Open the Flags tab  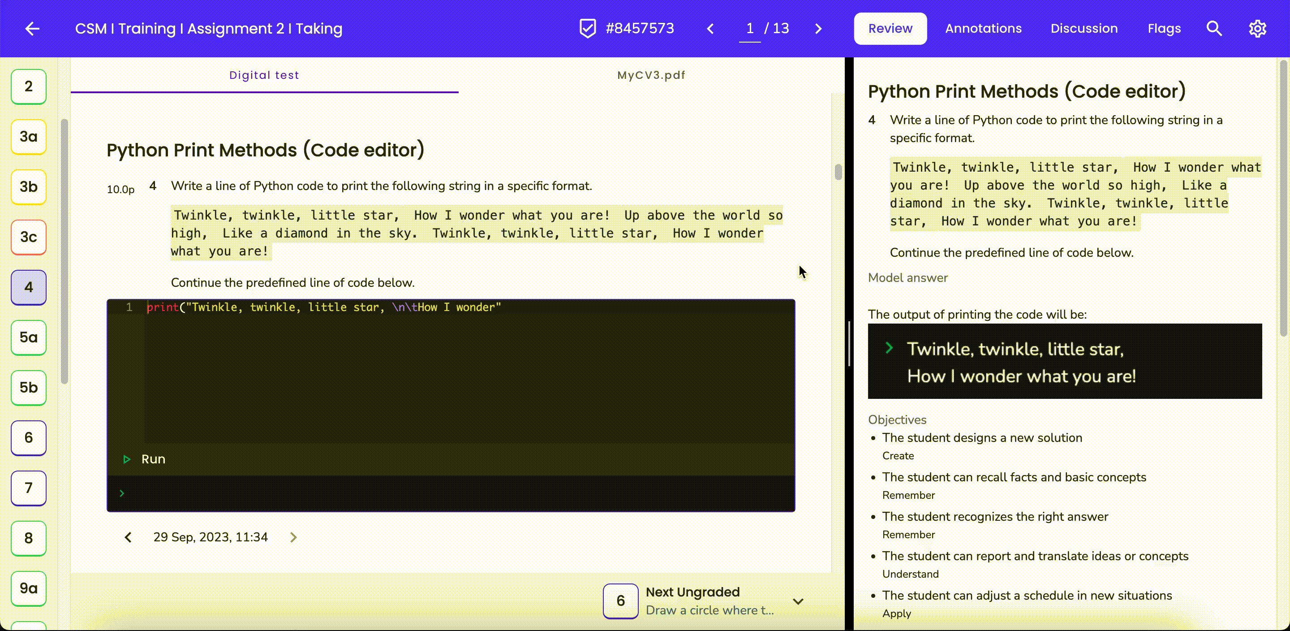point(1164,29)
